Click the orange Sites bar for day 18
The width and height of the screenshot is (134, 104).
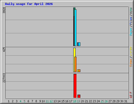(75, 64)
